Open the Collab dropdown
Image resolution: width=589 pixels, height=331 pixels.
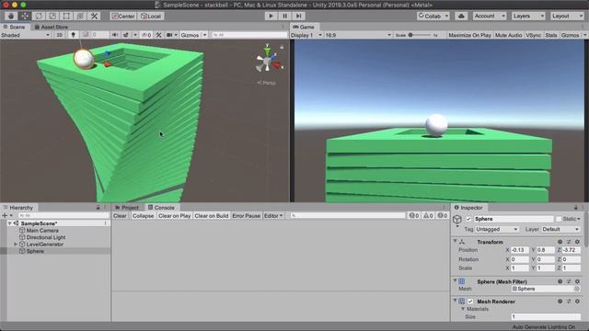433,16
